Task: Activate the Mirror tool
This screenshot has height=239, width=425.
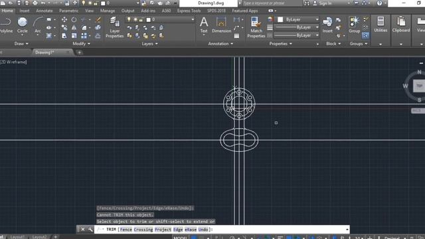Action: pyautogui.click(x=74, y=28)
